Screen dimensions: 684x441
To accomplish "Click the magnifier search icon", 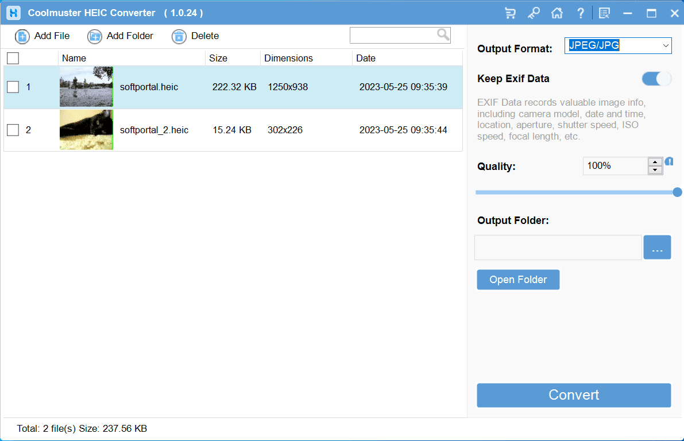I will tap(443, 35).
